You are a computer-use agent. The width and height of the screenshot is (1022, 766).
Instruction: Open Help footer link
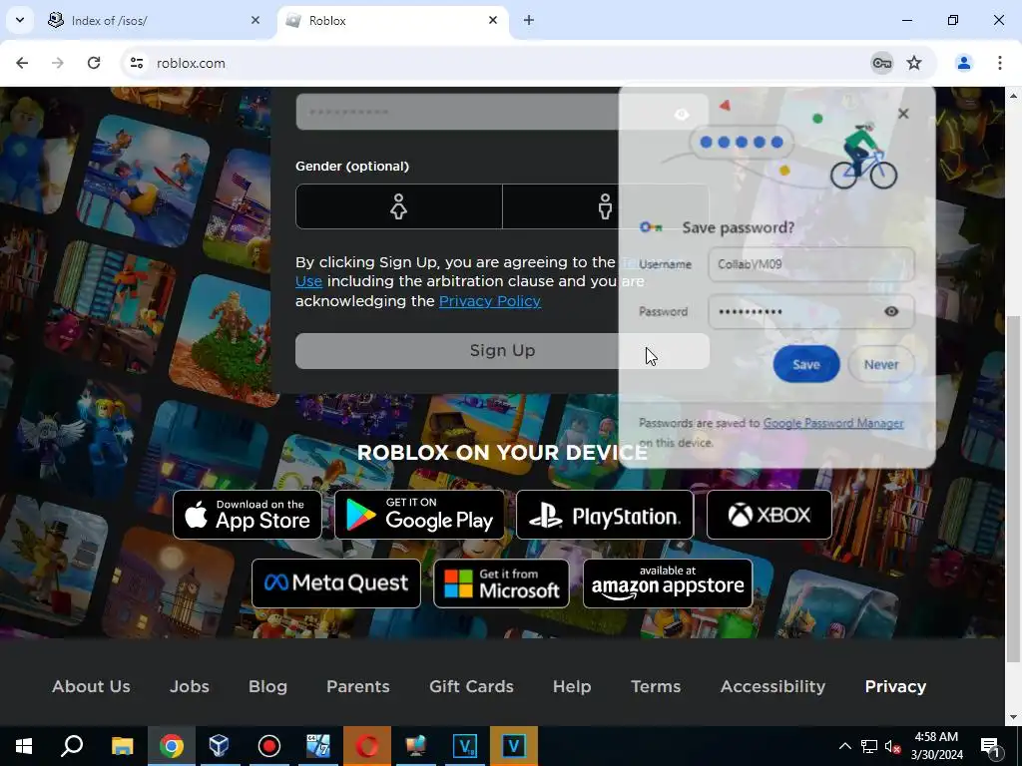click(x=572, y=686)
